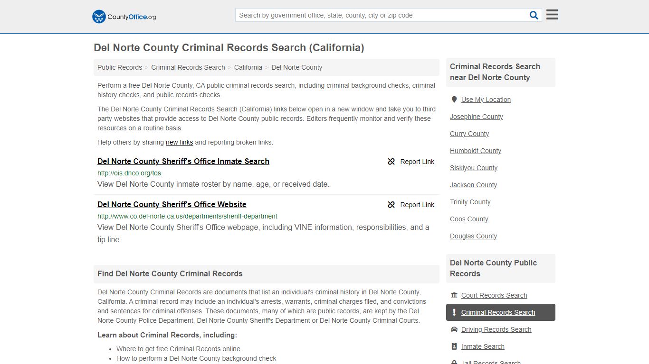Click 'Del Norte County Public Records' heading
Viewport: 649px width, 364px height.
click(x=493, y=268)
